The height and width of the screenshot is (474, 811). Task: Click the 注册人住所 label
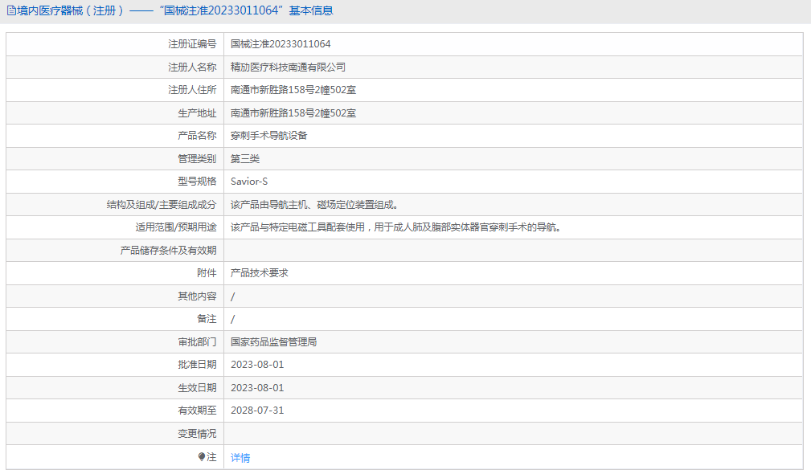pos(192,90)
